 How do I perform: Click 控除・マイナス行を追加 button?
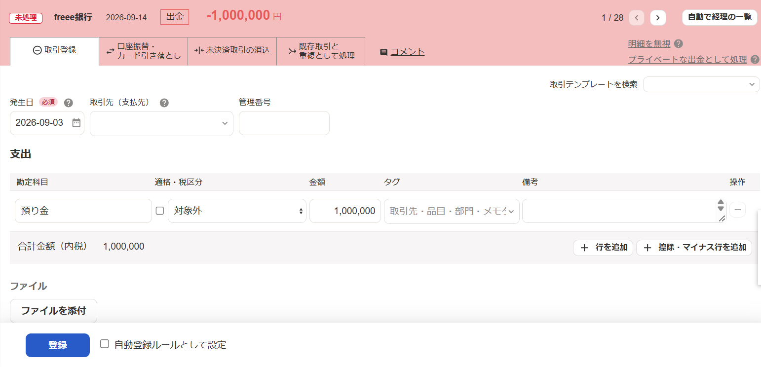click(x=694, y=248)
